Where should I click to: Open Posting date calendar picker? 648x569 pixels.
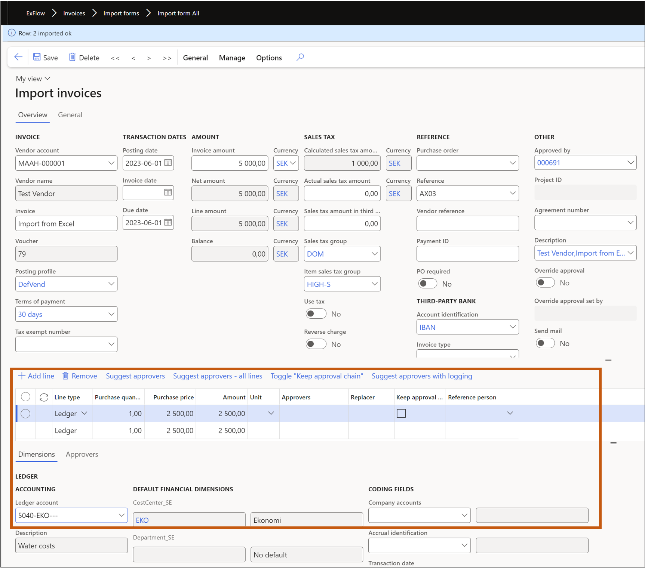[168, 163]
